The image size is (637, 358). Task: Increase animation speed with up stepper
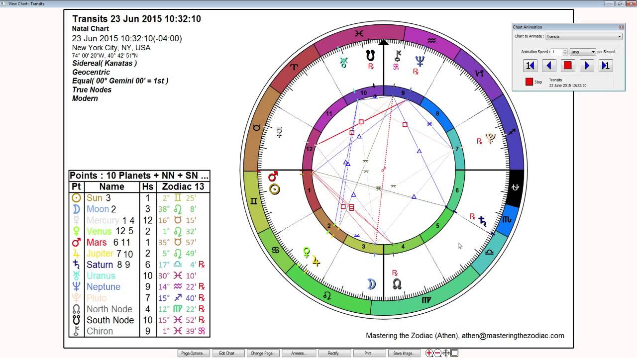pyautogui.click(x=565, y=50)
